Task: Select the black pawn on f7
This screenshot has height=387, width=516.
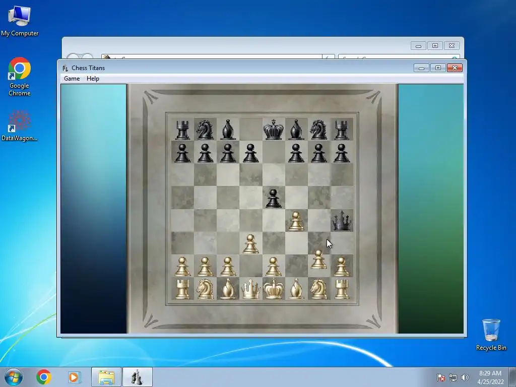Action: pyautogui.click(x=296, y=153)
